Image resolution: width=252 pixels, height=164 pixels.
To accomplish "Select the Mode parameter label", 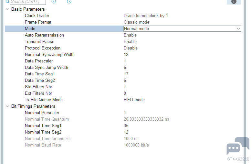I will (x=30, y=29).
